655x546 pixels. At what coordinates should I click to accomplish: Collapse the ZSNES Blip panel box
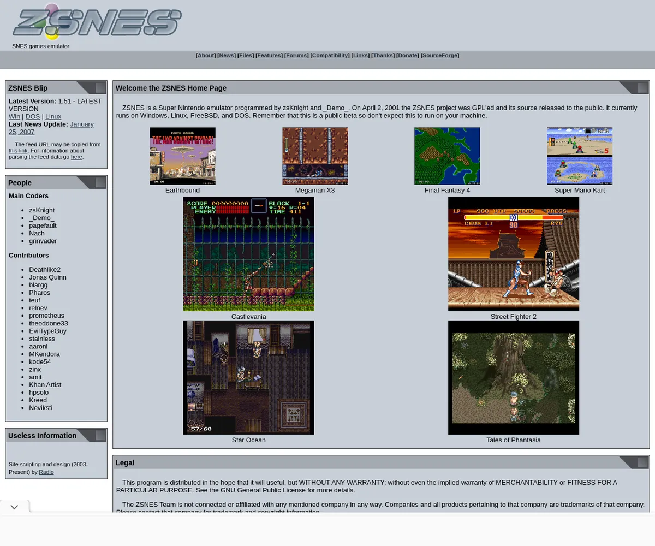(100, 88)
